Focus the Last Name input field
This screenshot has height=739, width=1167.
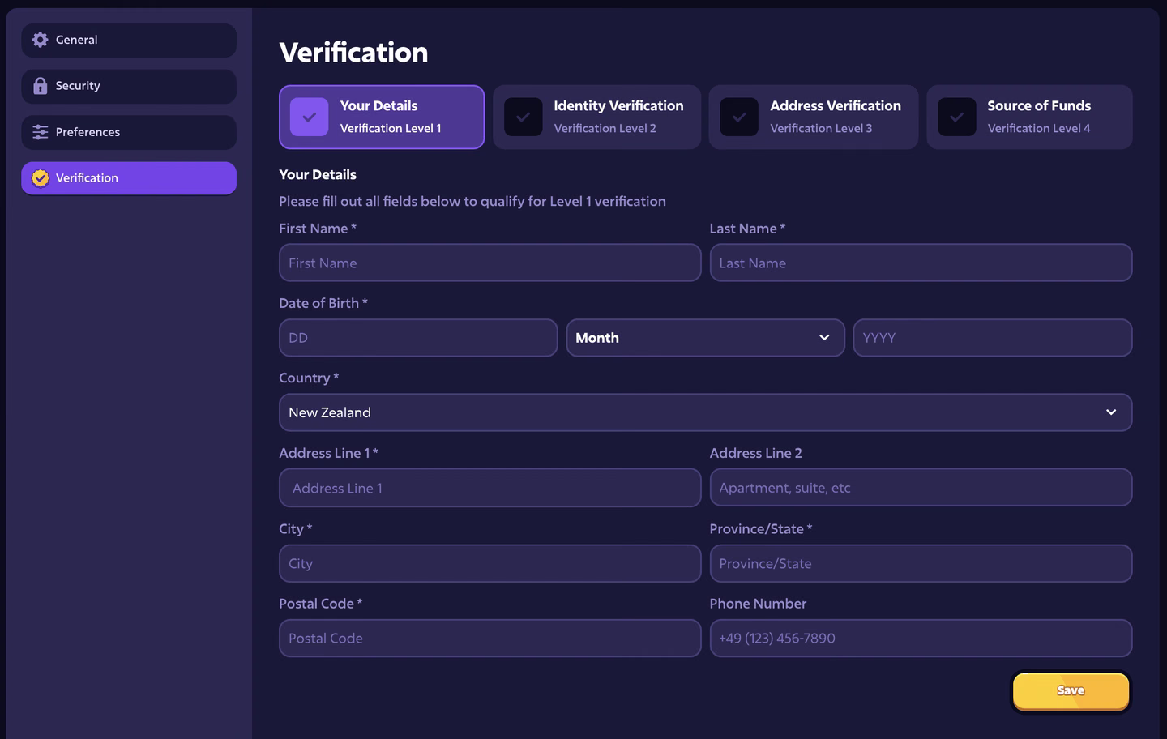(x=921, y=263)
